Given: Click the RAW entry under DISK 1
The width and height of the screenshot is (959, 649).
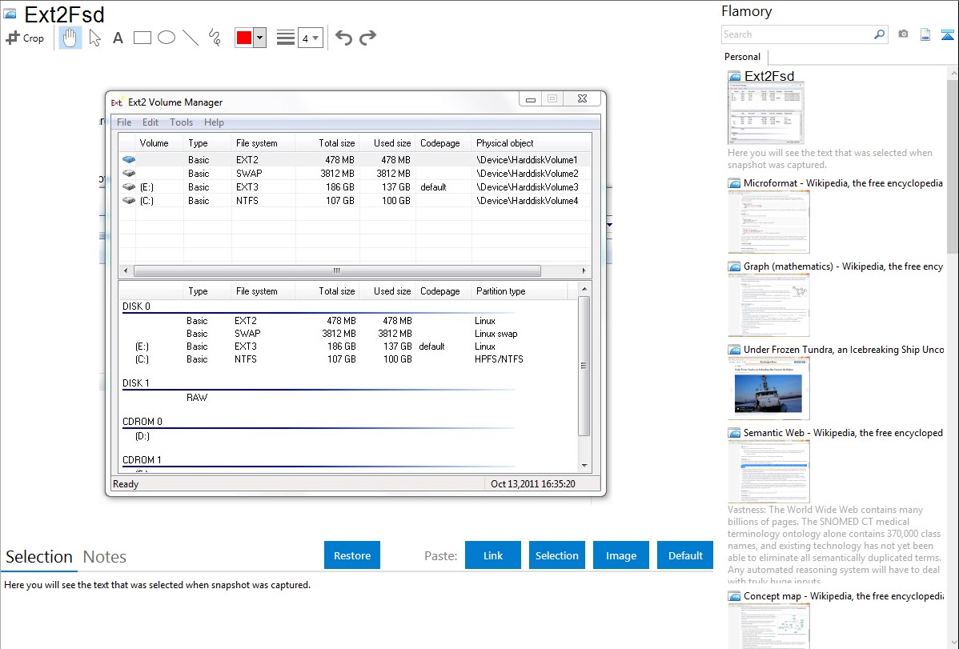Looking at the screenshot, I should point(197,398).
